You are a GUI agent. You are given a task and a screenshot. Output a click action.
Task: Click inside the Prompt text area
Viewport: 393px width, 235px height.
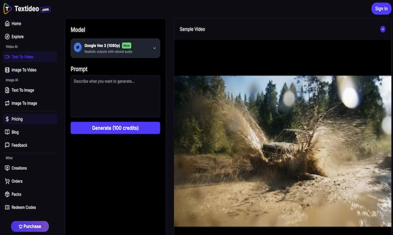pos(115,96)
